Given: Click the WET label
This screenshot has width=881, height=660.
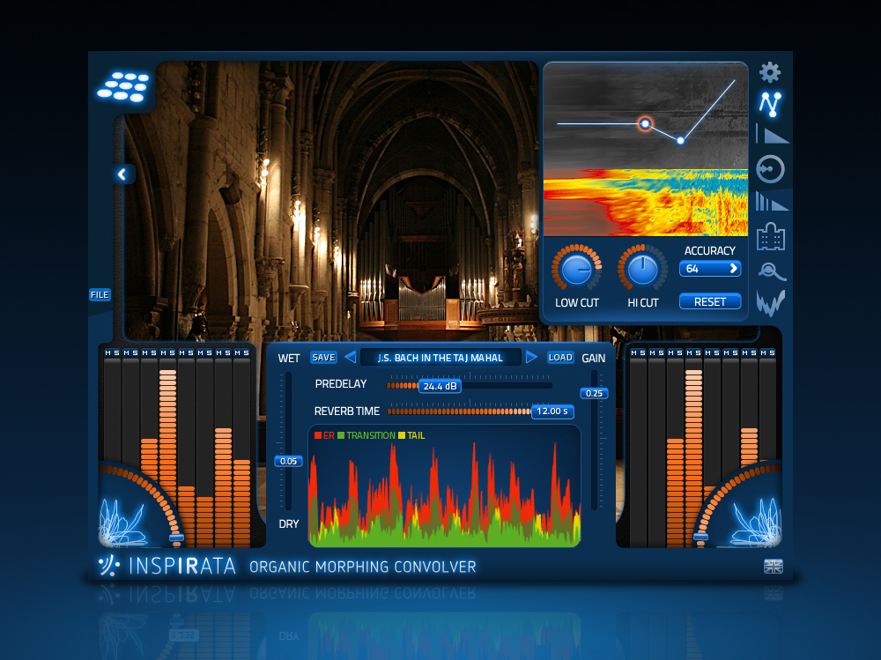Looking at the screenshot, I should (x=289, y=358).
